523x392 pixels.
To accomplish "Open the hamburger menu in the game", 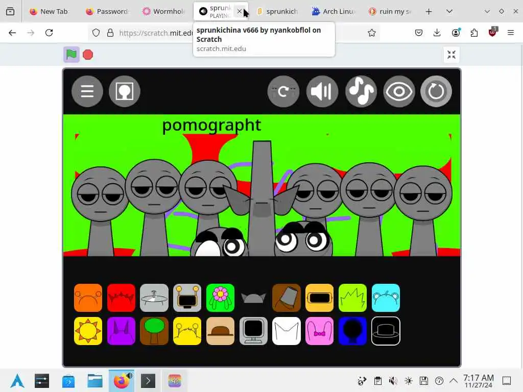I will click(87, 91).
